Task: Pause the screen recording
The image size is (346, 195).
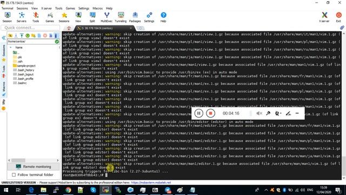Action: [198, 113]
